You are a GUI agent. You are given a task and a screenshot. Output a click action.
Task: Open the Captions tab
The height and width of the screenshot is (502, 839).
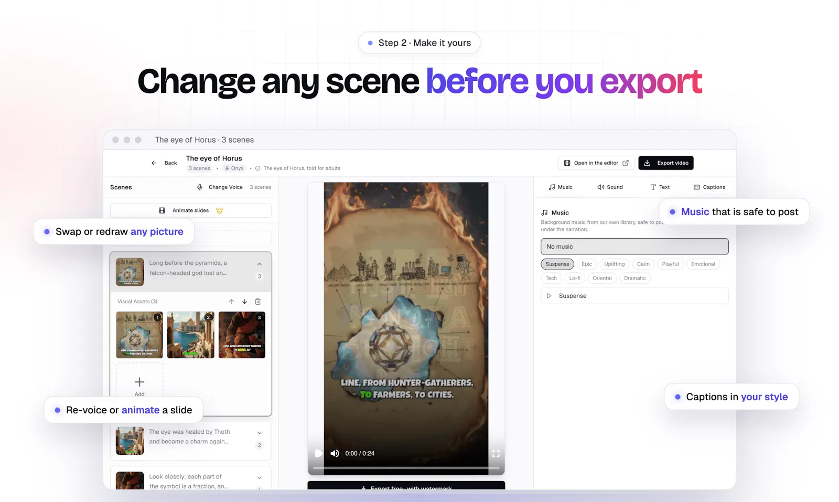[x=709, y=187]
